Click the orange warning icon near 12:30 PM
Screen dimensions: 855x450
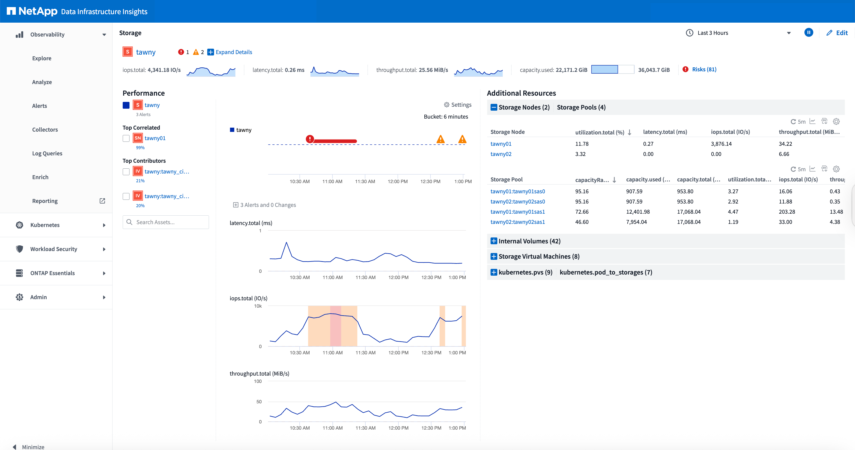pyautogui.click(x=441, y=139)
